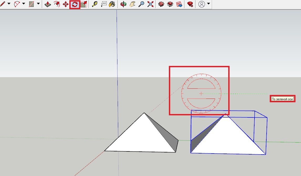301x176 pixels.
Task: Click the Zoom Extents tool
Action: (150, 4)
